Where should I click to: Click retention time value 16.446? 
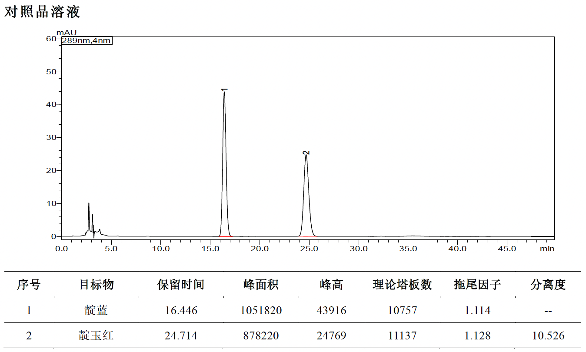[181, 311]
